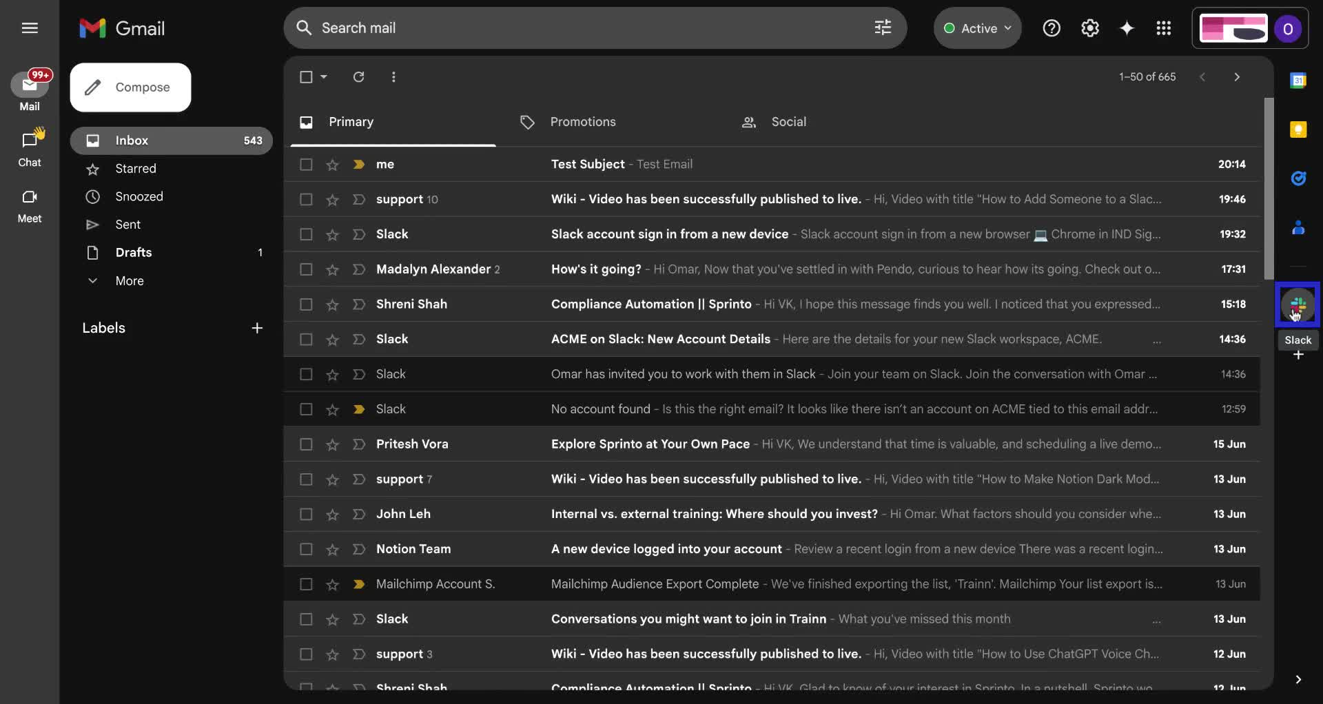Open the Settings gear

[1089, 28]
